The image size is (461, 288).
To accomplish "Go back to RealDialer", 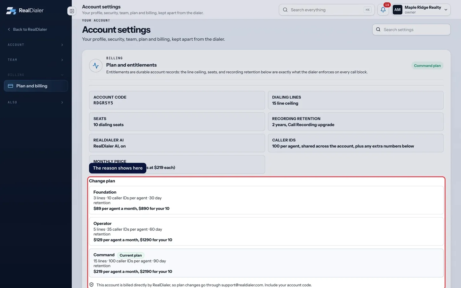I will coord(27,29).
